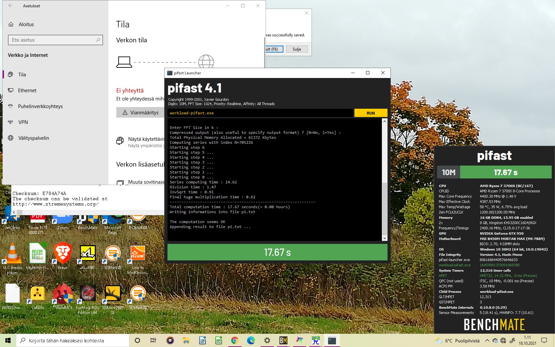This screenshot has height=347, width=555.
Task: Click the 10M label in BenchMate result panel
Action: coord(449,172)
